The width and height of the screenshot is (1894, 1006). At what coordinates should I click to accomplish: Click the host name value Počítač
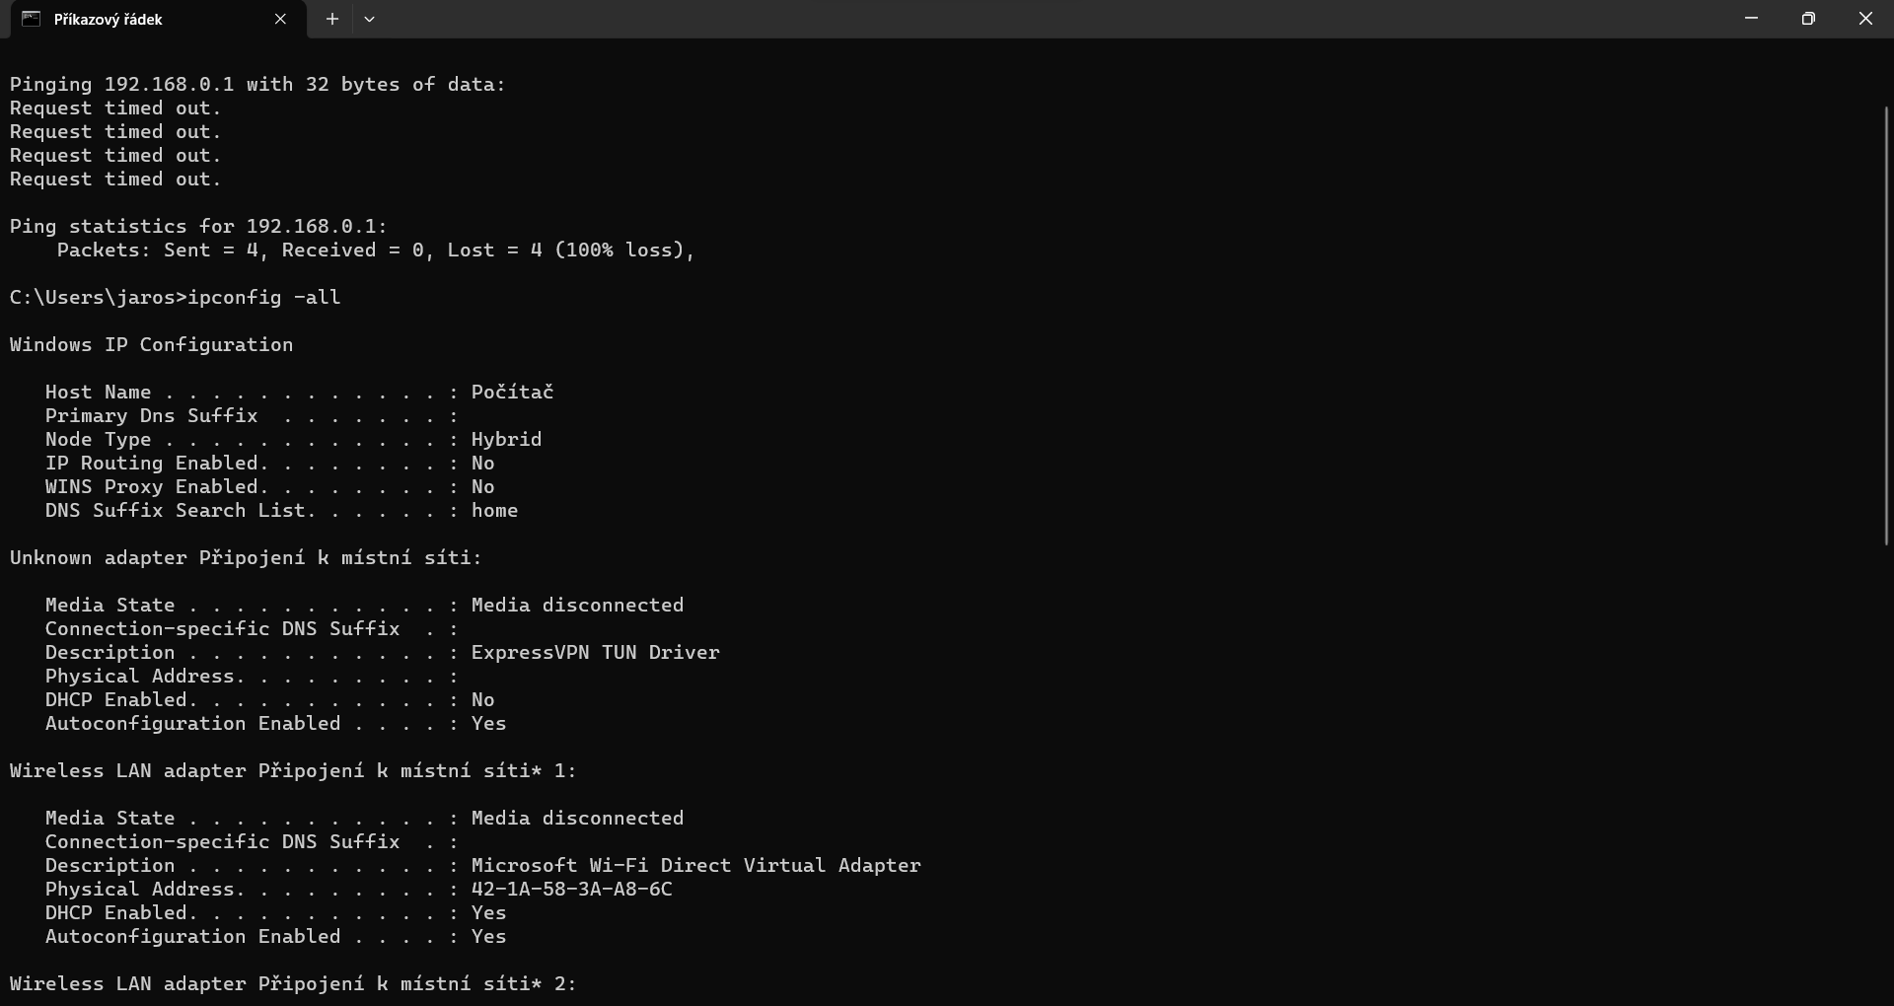coord(512,393)
